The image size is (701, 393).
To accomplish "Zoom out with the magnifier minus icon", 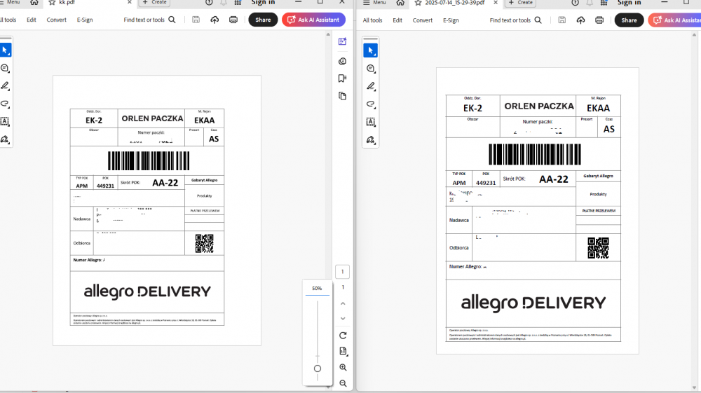I will click(343, 383).
